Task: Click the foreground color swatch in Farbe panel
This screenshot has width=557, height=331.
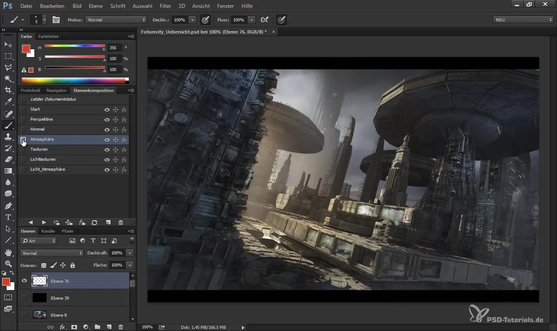Action: coord(26,49)
